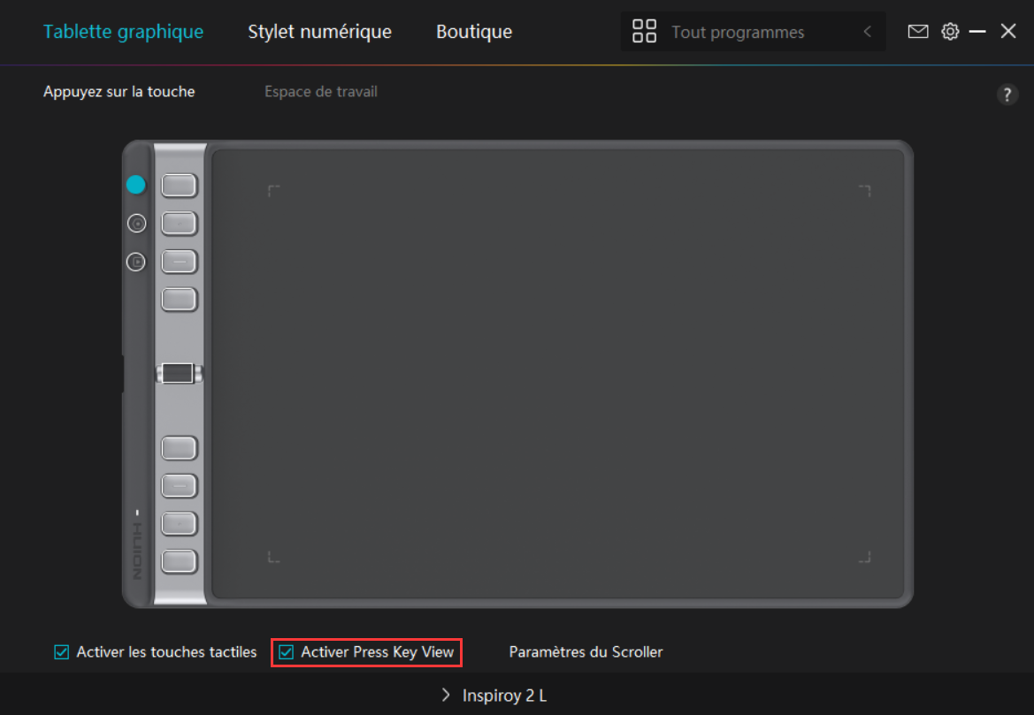Open settings via the gear icon

click(x=950, y=32)
